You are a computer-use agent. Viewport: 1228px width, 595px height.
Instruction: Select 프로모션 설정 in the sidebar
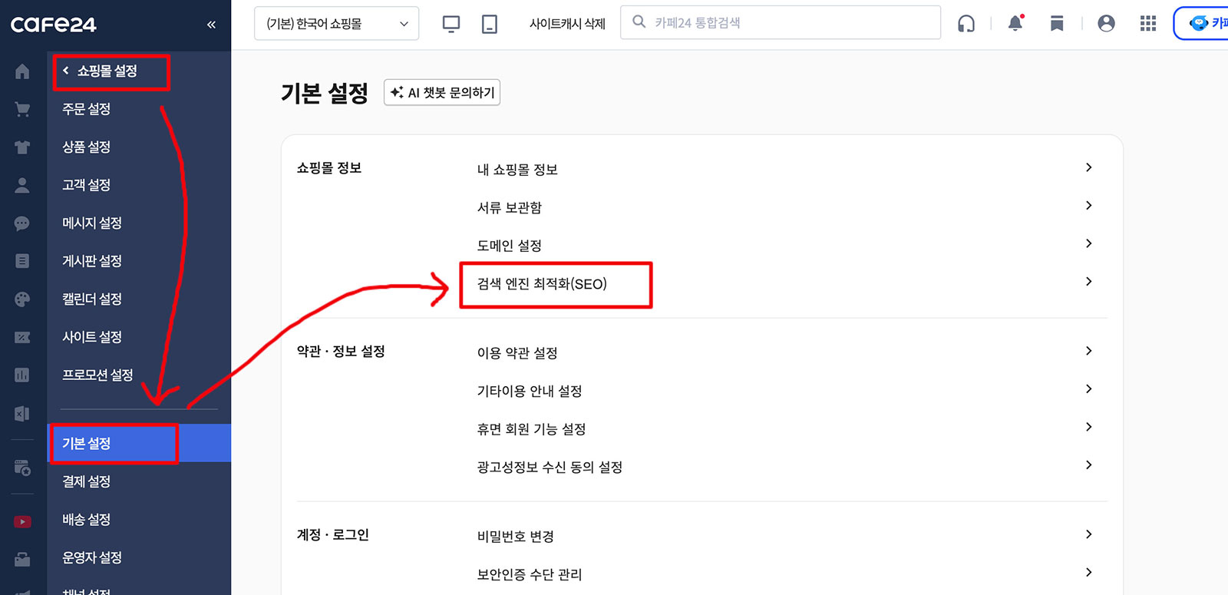point(97,375)
